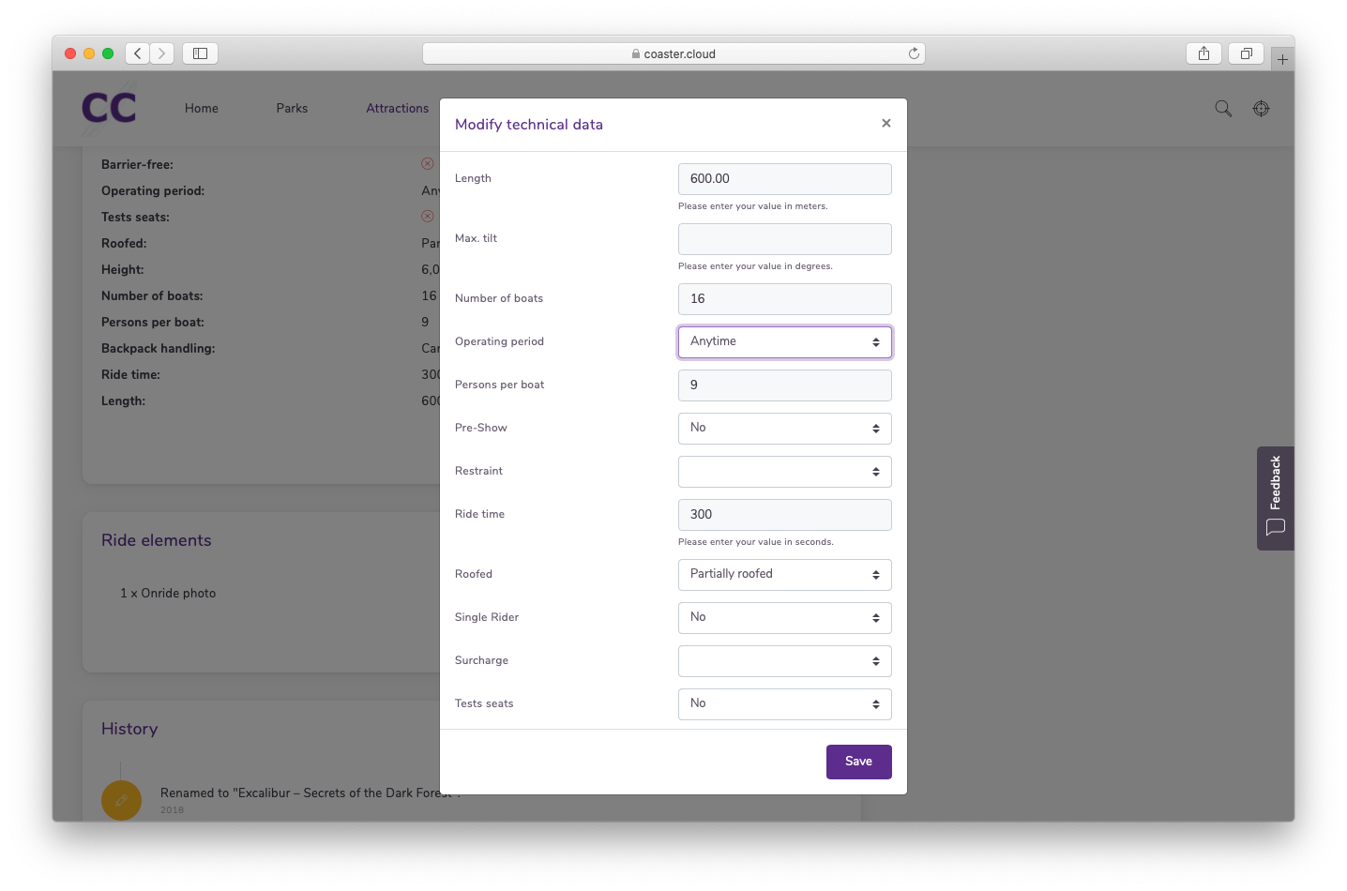Click the Safari share icon
The width and height of the screenshot is (1347, 891).
point(1203,53)
